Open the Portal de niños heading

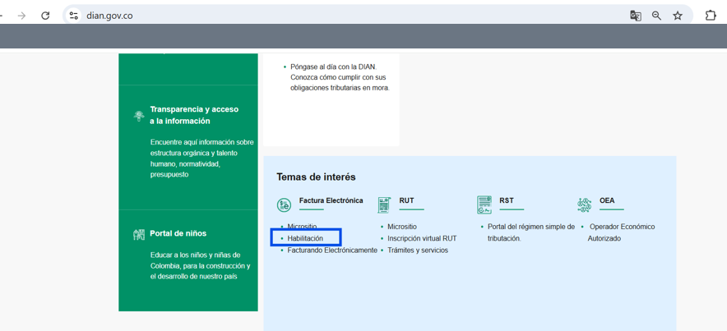click(x=178, y=233)
